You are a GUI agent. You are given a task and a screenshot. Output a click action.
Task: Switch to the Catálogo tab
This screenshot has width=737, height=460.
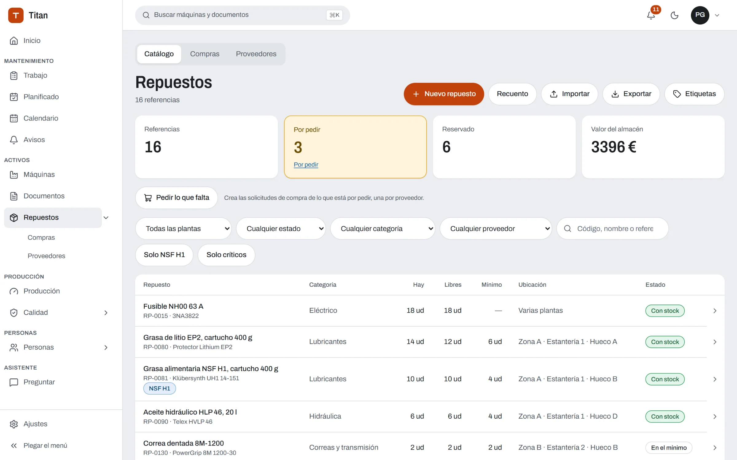pos(159,54)
